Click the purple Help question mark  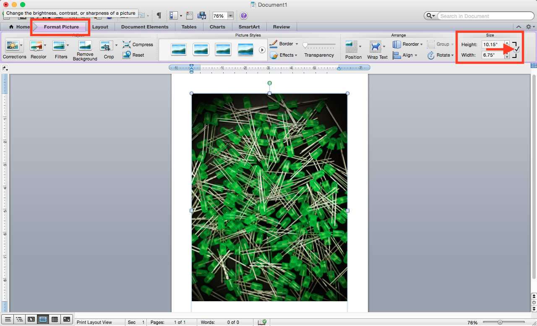point(244,16)
